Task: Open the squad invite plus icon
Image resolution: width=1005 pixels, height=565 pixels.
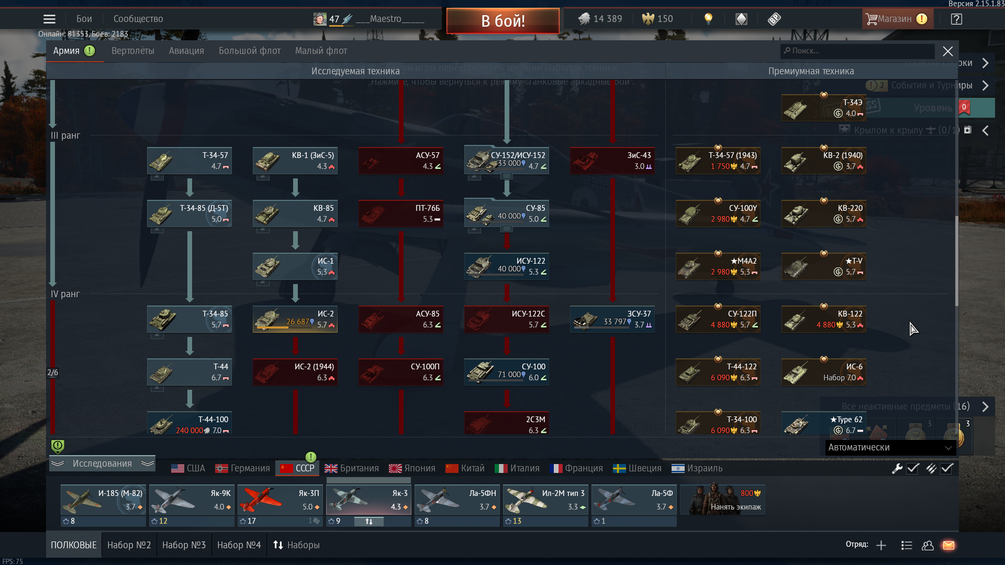Action: pos(881,546)
